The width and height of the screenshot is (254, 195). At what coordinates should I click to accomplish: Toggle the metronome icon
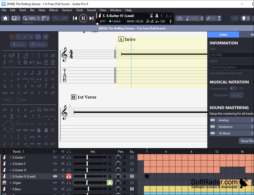pyautogui.click(x=157, y=15)
